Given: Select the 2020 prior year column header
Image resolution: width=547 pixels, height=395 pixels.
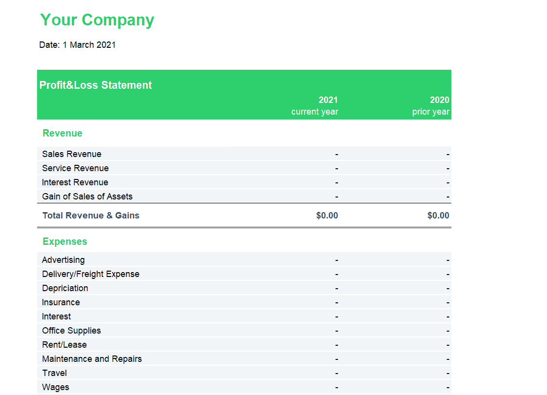Looking at the screenshot, I should pyautogui.click(x=430, y=106).
